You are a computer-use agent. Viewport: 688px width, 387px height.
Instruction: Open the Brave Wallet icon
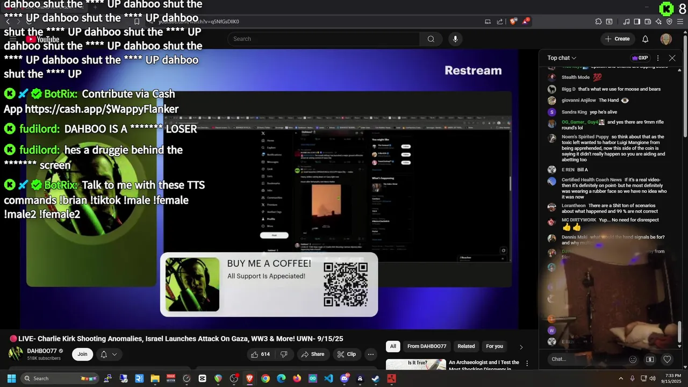click(648, 21)
